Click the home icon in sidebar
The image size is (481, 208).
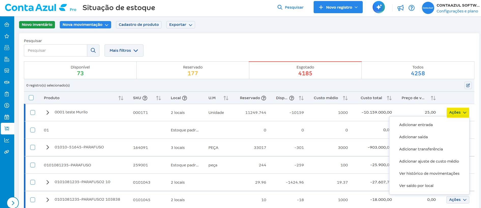point(7,24)
